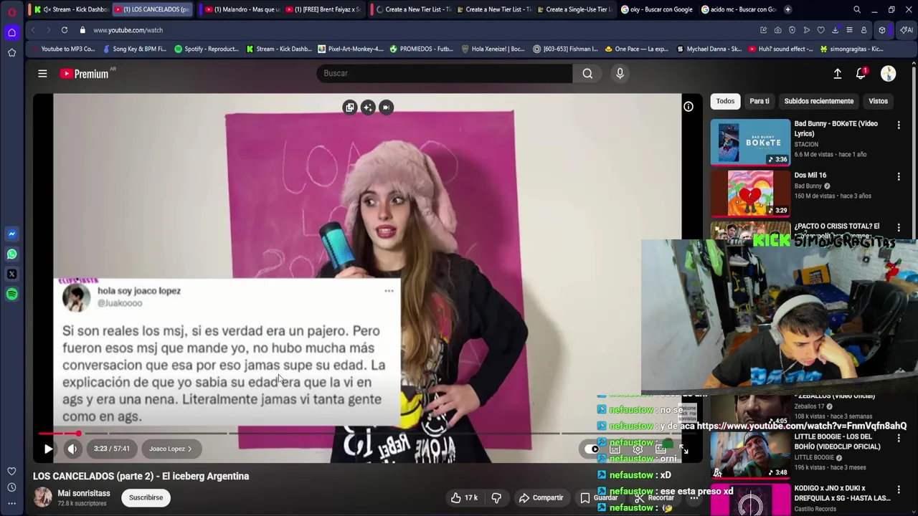This screenshot has width=918, height=516.
Task: Open the Pixel-Art-Monkey bookmark
Action: pyautogui.click(x=350, y=49)
